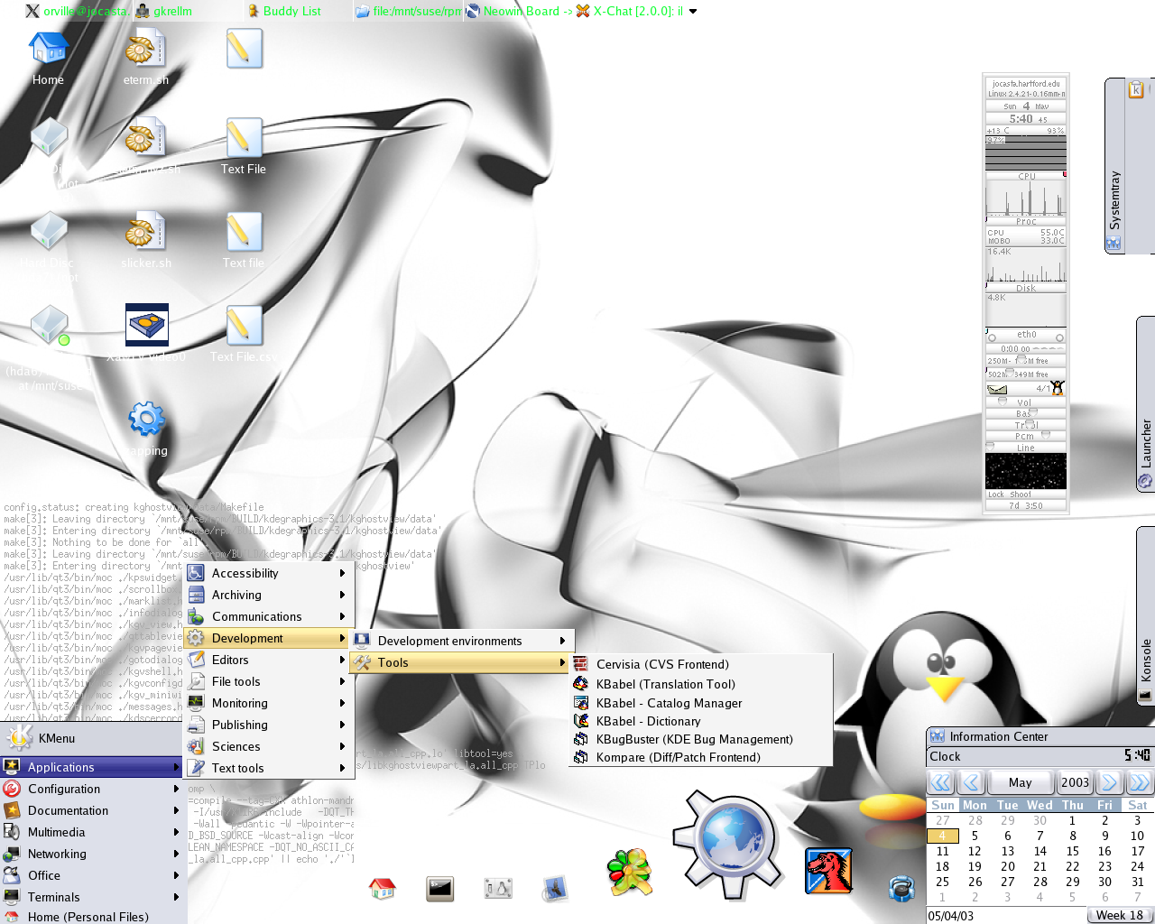Click the KMenu gear logo icon

[x=19, y=737]
